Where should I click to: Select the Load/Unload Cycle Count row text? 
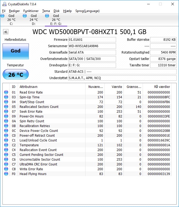[x=38, y=140]
